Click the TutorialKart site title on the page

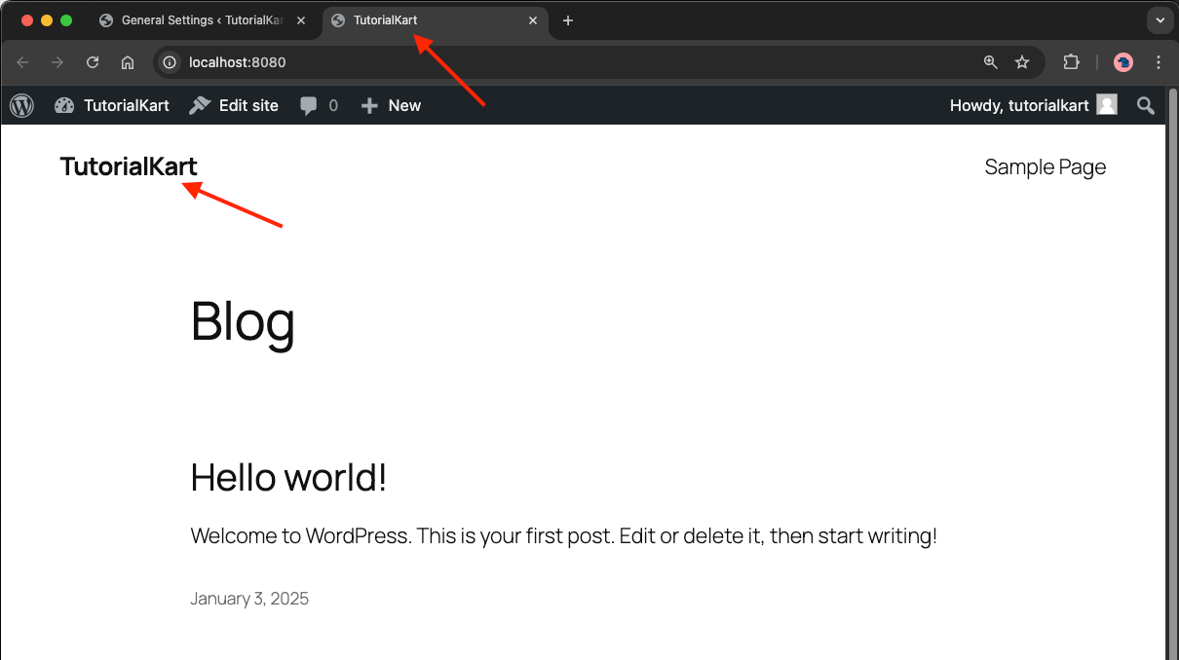coord(128,166)
